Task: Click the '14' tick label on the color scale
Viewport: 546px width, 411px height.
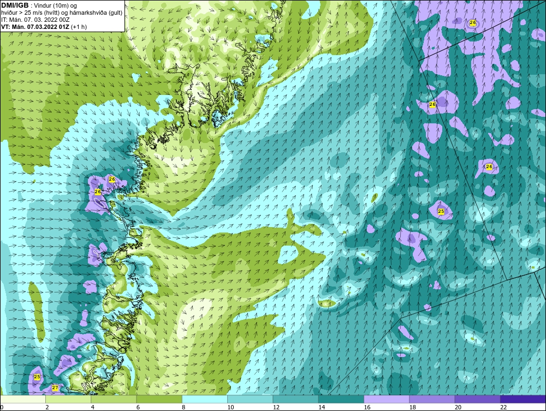Action: pyautogui.click(x=322, y=408)
